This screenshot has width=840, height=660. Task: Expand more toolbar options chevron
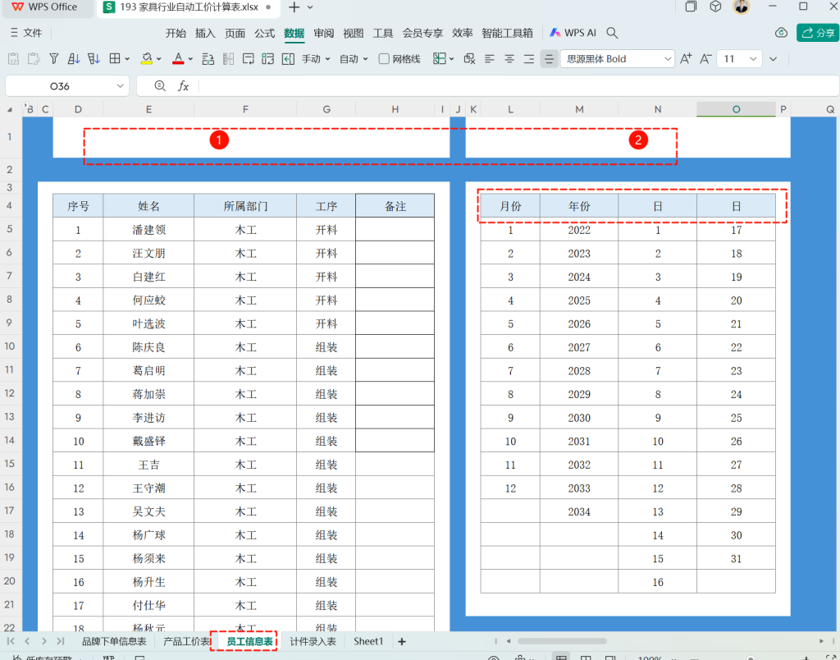(773, 59)
